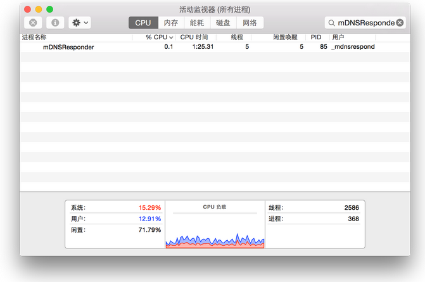The width and height of the screenshot is (425, 282).
Task: Click the quit process (X) toolbar icon
Action: tap(34, 23)
